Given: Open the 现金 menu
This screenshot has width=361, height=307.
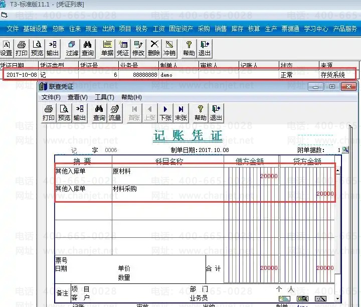Looking at the screenshot, I should click(x=92, y=29).
